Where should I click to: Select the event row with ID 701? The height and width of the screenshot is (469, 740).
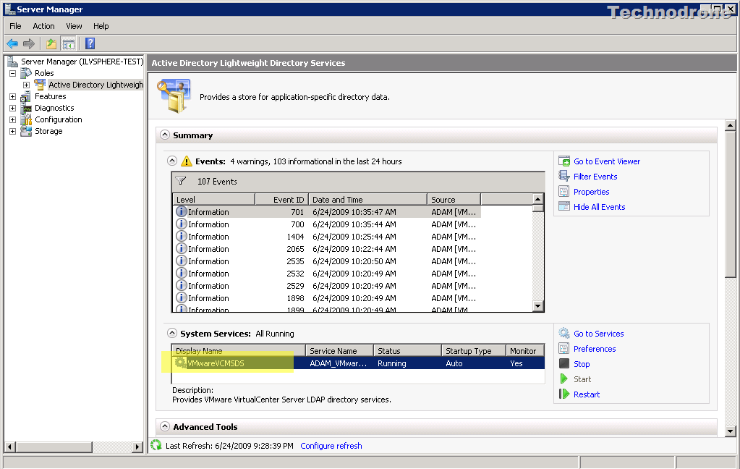pyautogui.click(x=326, y=212)
